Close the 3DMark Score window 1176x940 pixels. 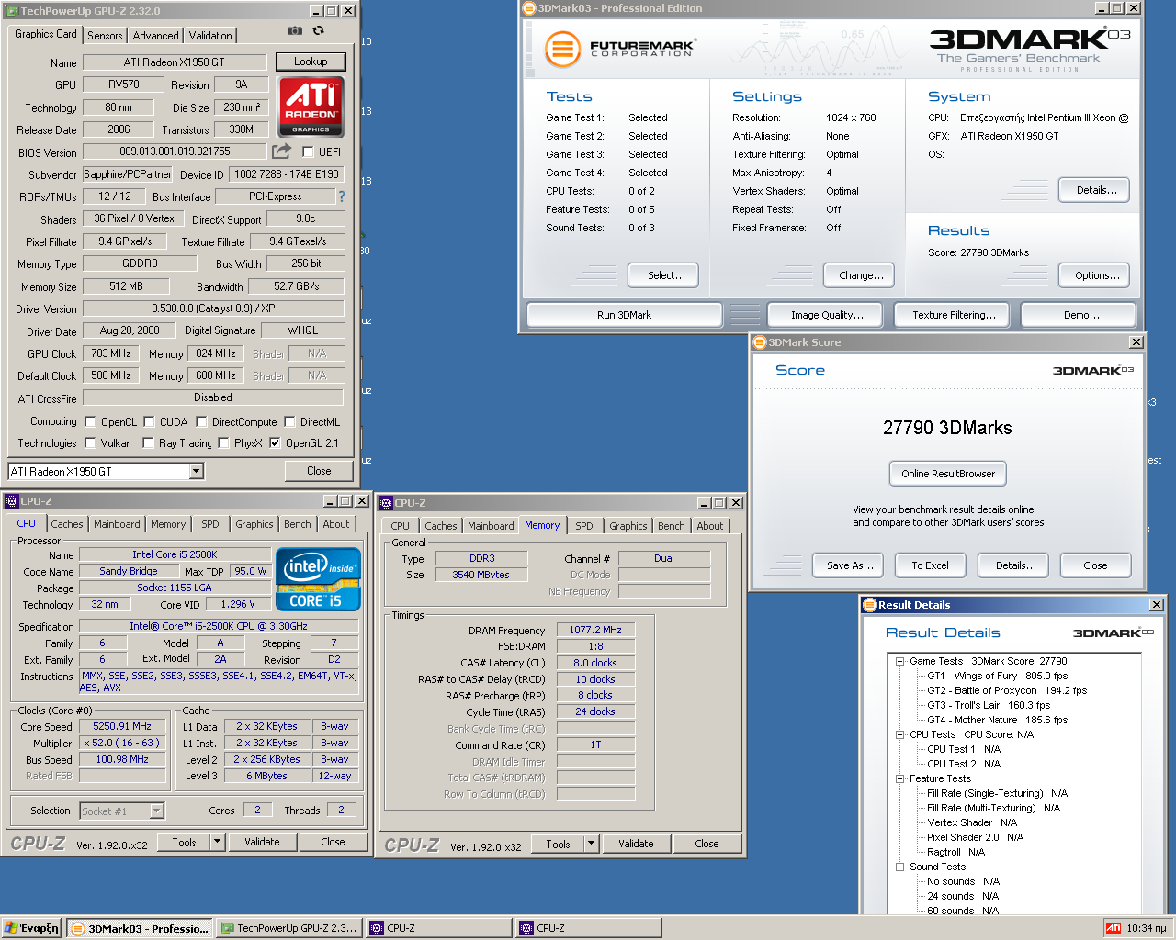tap(1136, 342)
